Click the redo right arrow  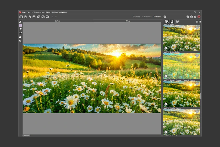coord(56,17)
